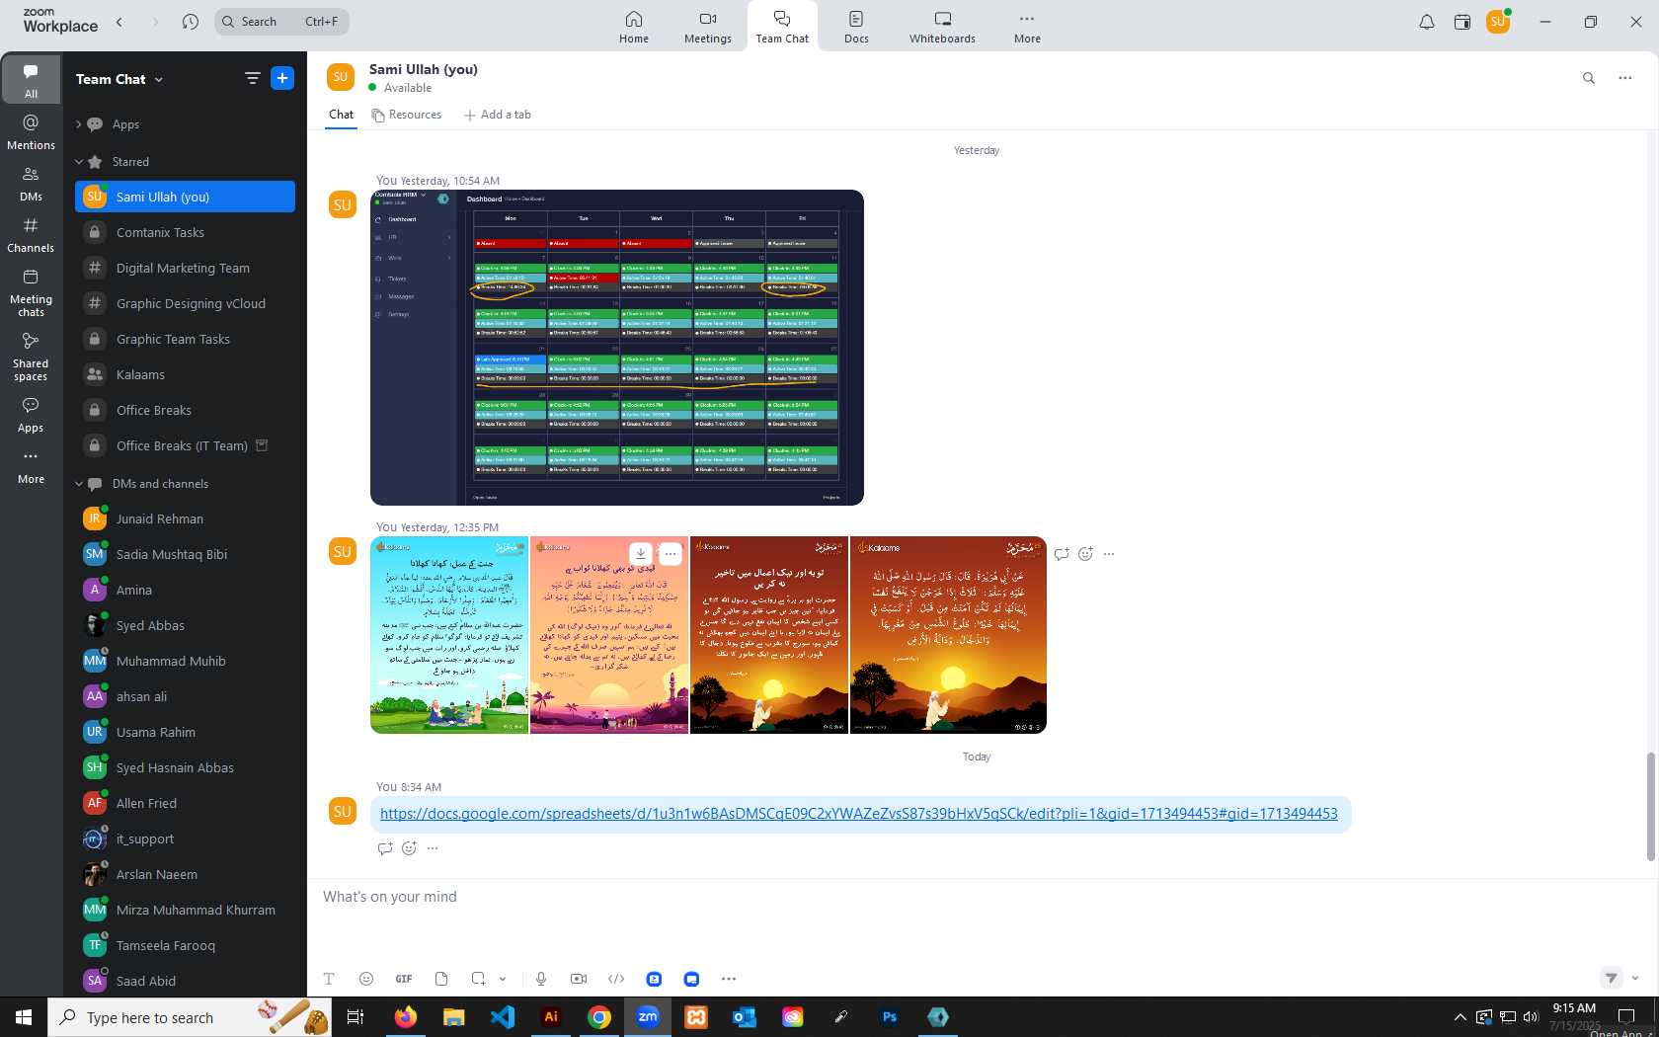Insert a code snippet
Screen dimensions: 1659x1037
click(616, 979)
